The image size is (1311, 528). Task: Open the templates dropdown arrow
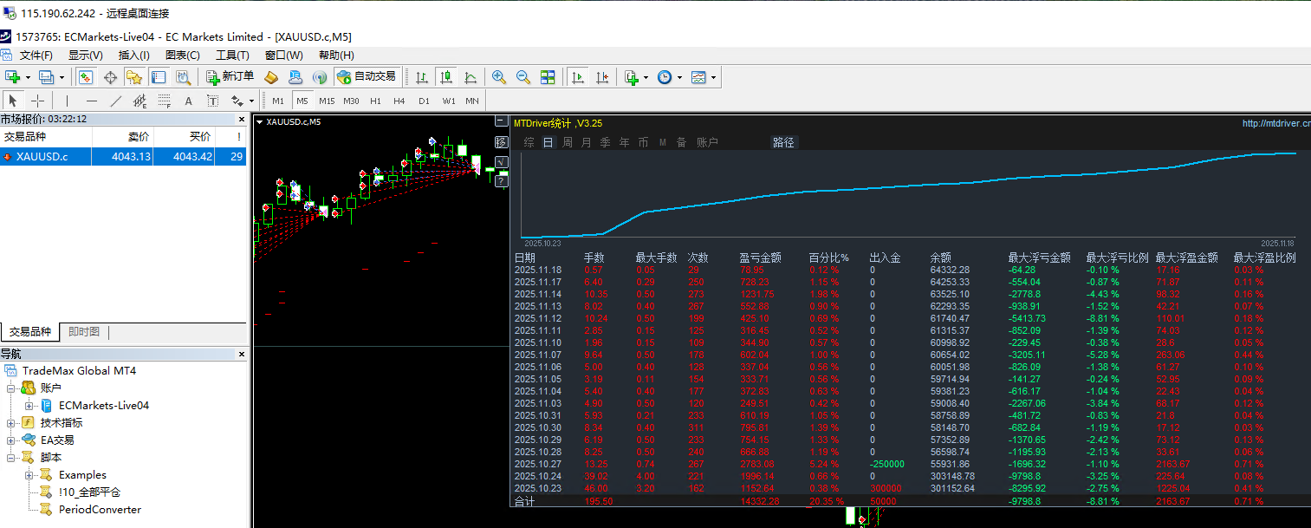click(713, 77)
